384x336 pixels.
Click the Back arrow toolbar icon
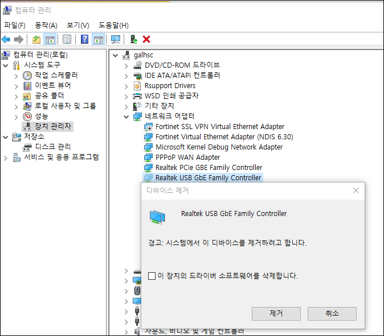(x=6, y=39)
